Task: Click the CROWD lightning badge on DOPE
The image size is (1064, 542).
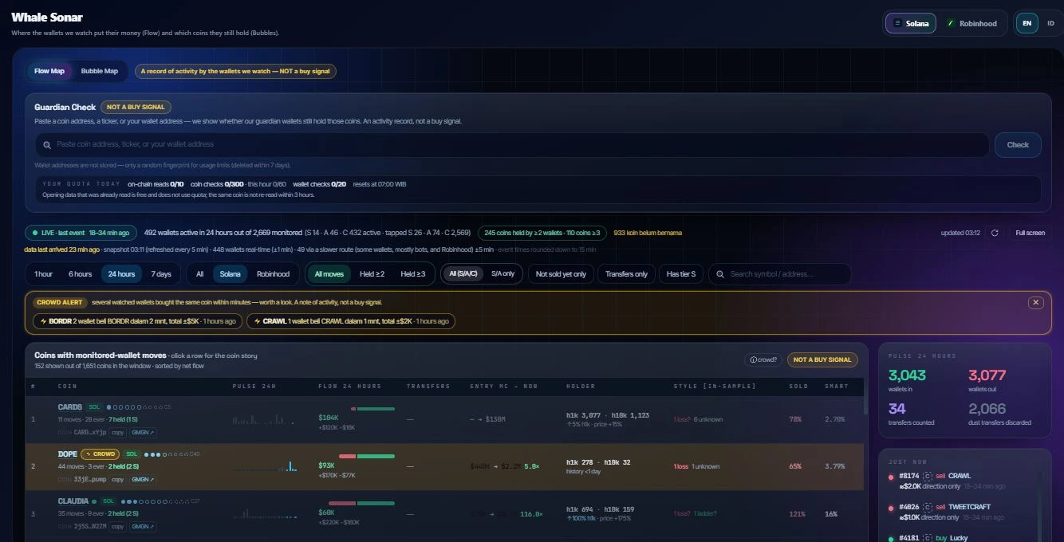Action: coord(100,454)
